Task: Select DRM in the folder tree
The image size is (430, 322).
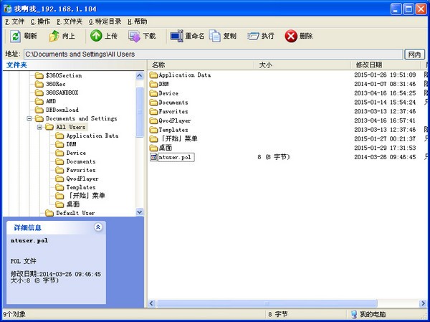Action: (66, 144)
